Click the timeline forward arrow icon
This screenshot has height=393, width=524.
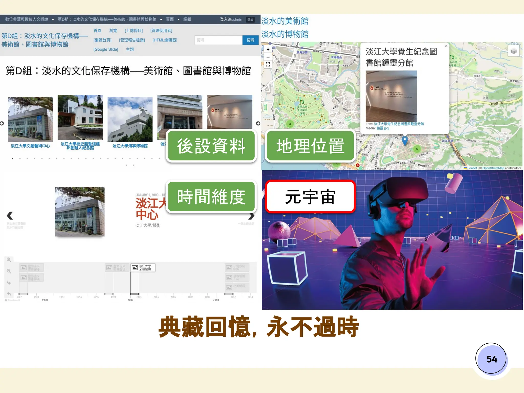pos(9,283)
